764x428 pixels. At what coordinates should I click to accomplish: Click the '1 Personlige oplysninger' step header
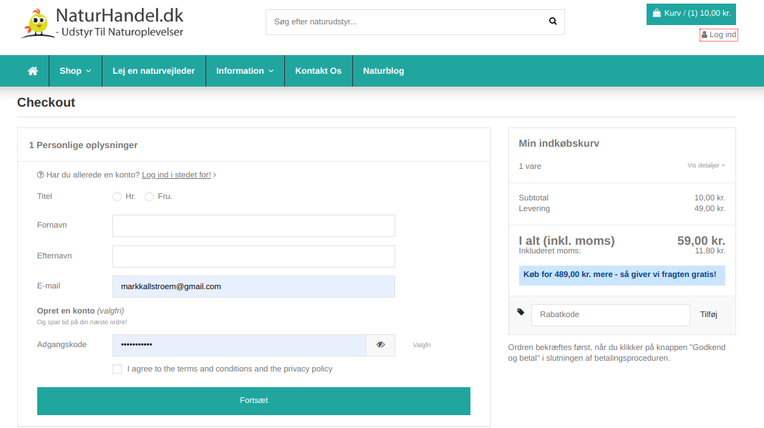coord(83,145)
